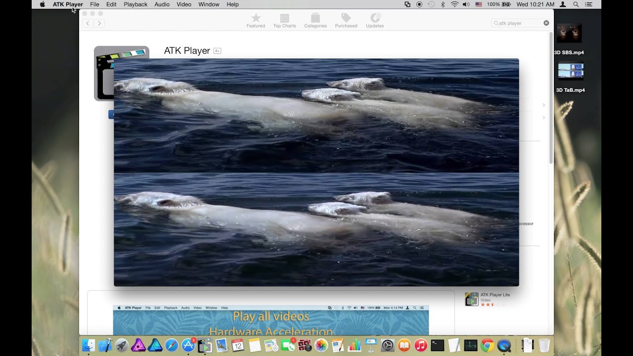Click the screen recording stop icon
This screenshot has height=356, width=633.
pos(419,4)
